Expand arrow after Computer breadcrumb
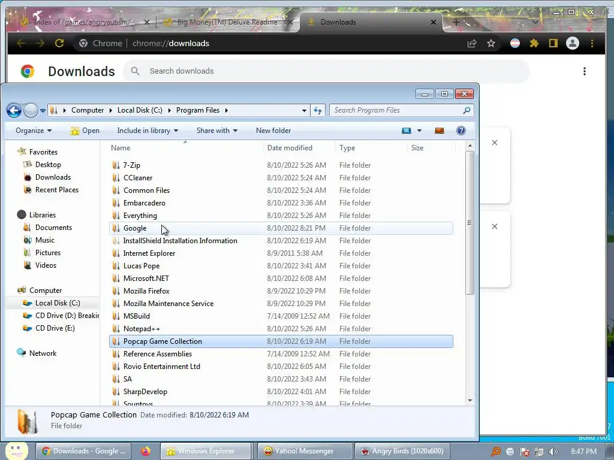614x460 pixels. point(111,110)
